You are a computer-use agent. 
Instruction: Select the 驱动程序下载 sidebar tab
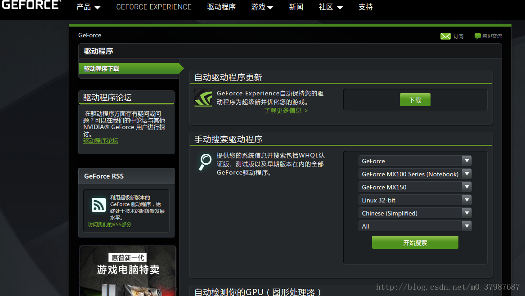(131, 69)
